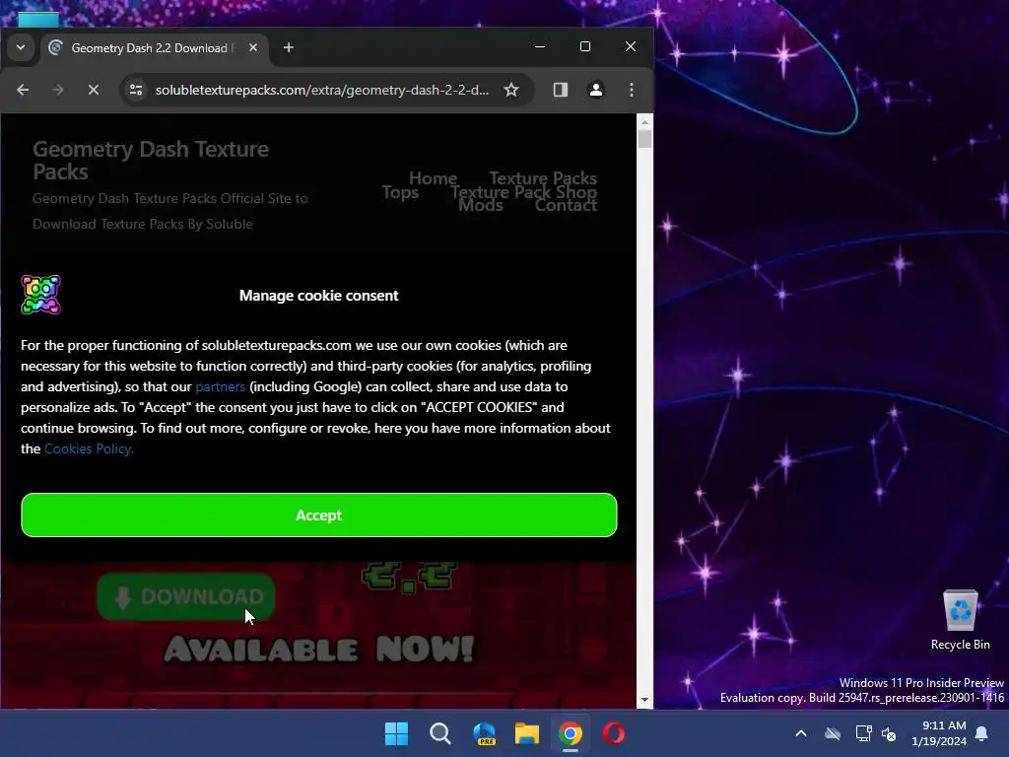Open the Texture Pack Shop menu item

pyautogui.click(x=524, y=192)
